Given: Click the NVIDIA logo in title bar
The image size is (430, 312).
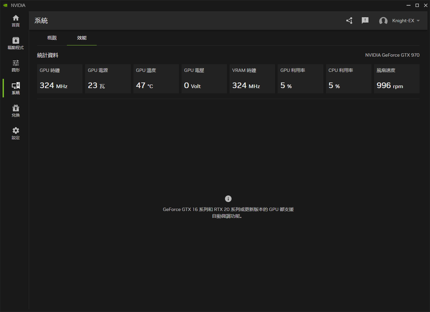Looking at the screenshot, I should (x=5, y=5).
